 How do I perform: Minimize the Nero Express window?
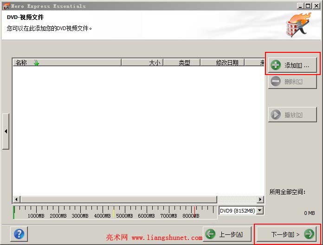300,6
